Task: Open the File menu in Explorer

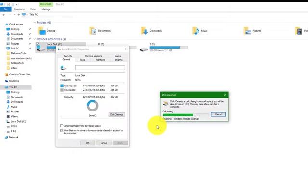Action: coord(6,9)
